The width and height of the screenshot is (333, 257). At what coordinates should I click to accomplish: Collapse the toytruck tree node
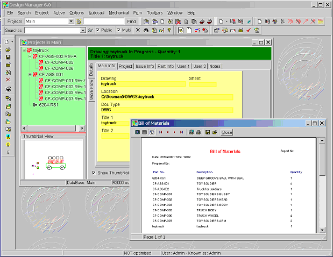[x=24, y=51]
